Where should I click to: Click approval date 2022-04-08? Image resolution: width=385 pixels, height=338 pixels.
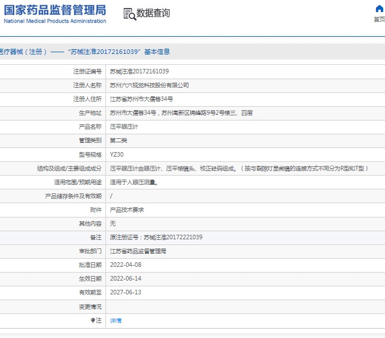click(125, 265)
